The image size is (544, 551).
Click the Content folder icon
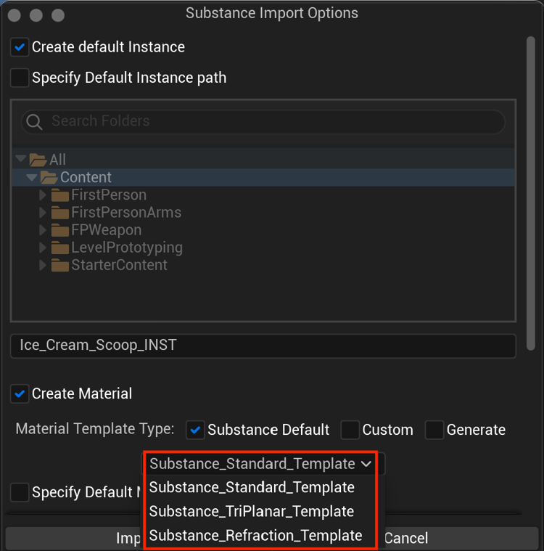[x=49, y=178]
